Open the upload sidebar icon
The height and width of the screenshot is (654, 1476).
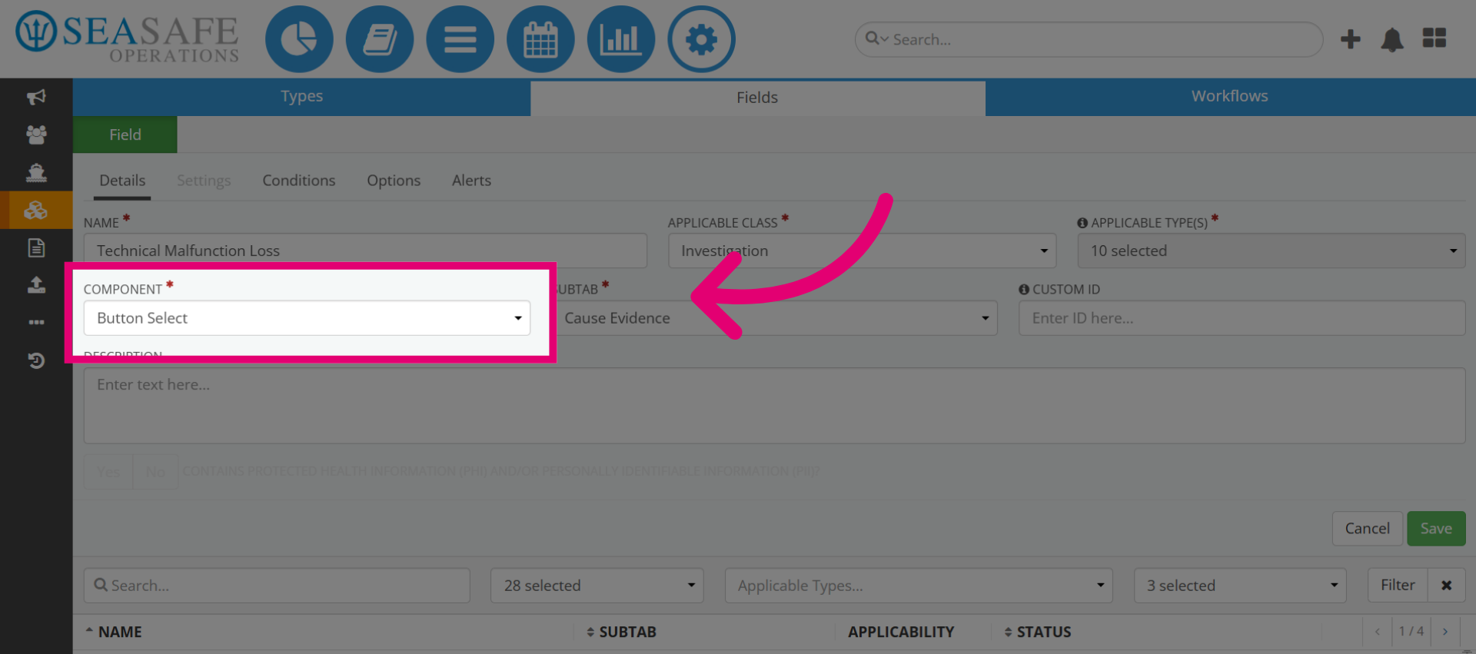(x=36, y=285)
